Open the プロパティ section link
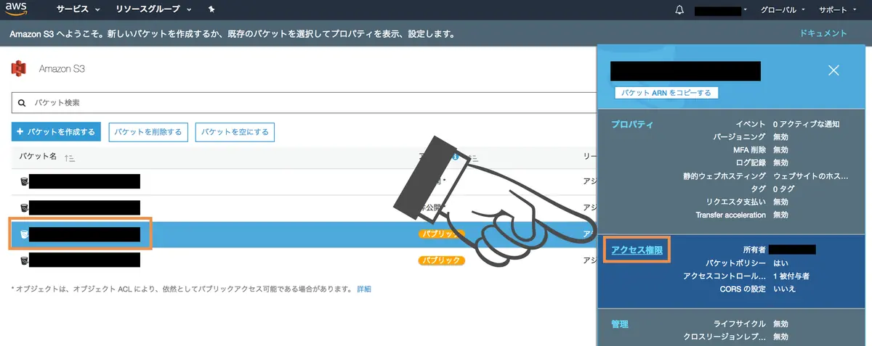The image size is (872, 346). pos(631,124)
